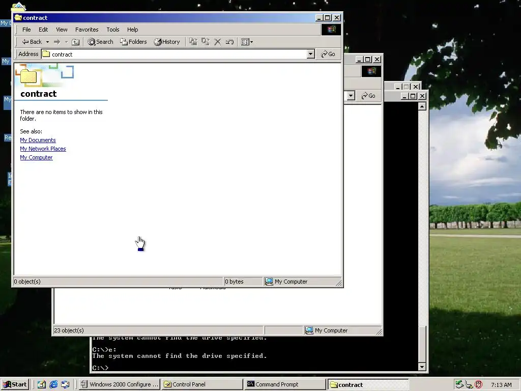Open the My Network Places link

43,149
